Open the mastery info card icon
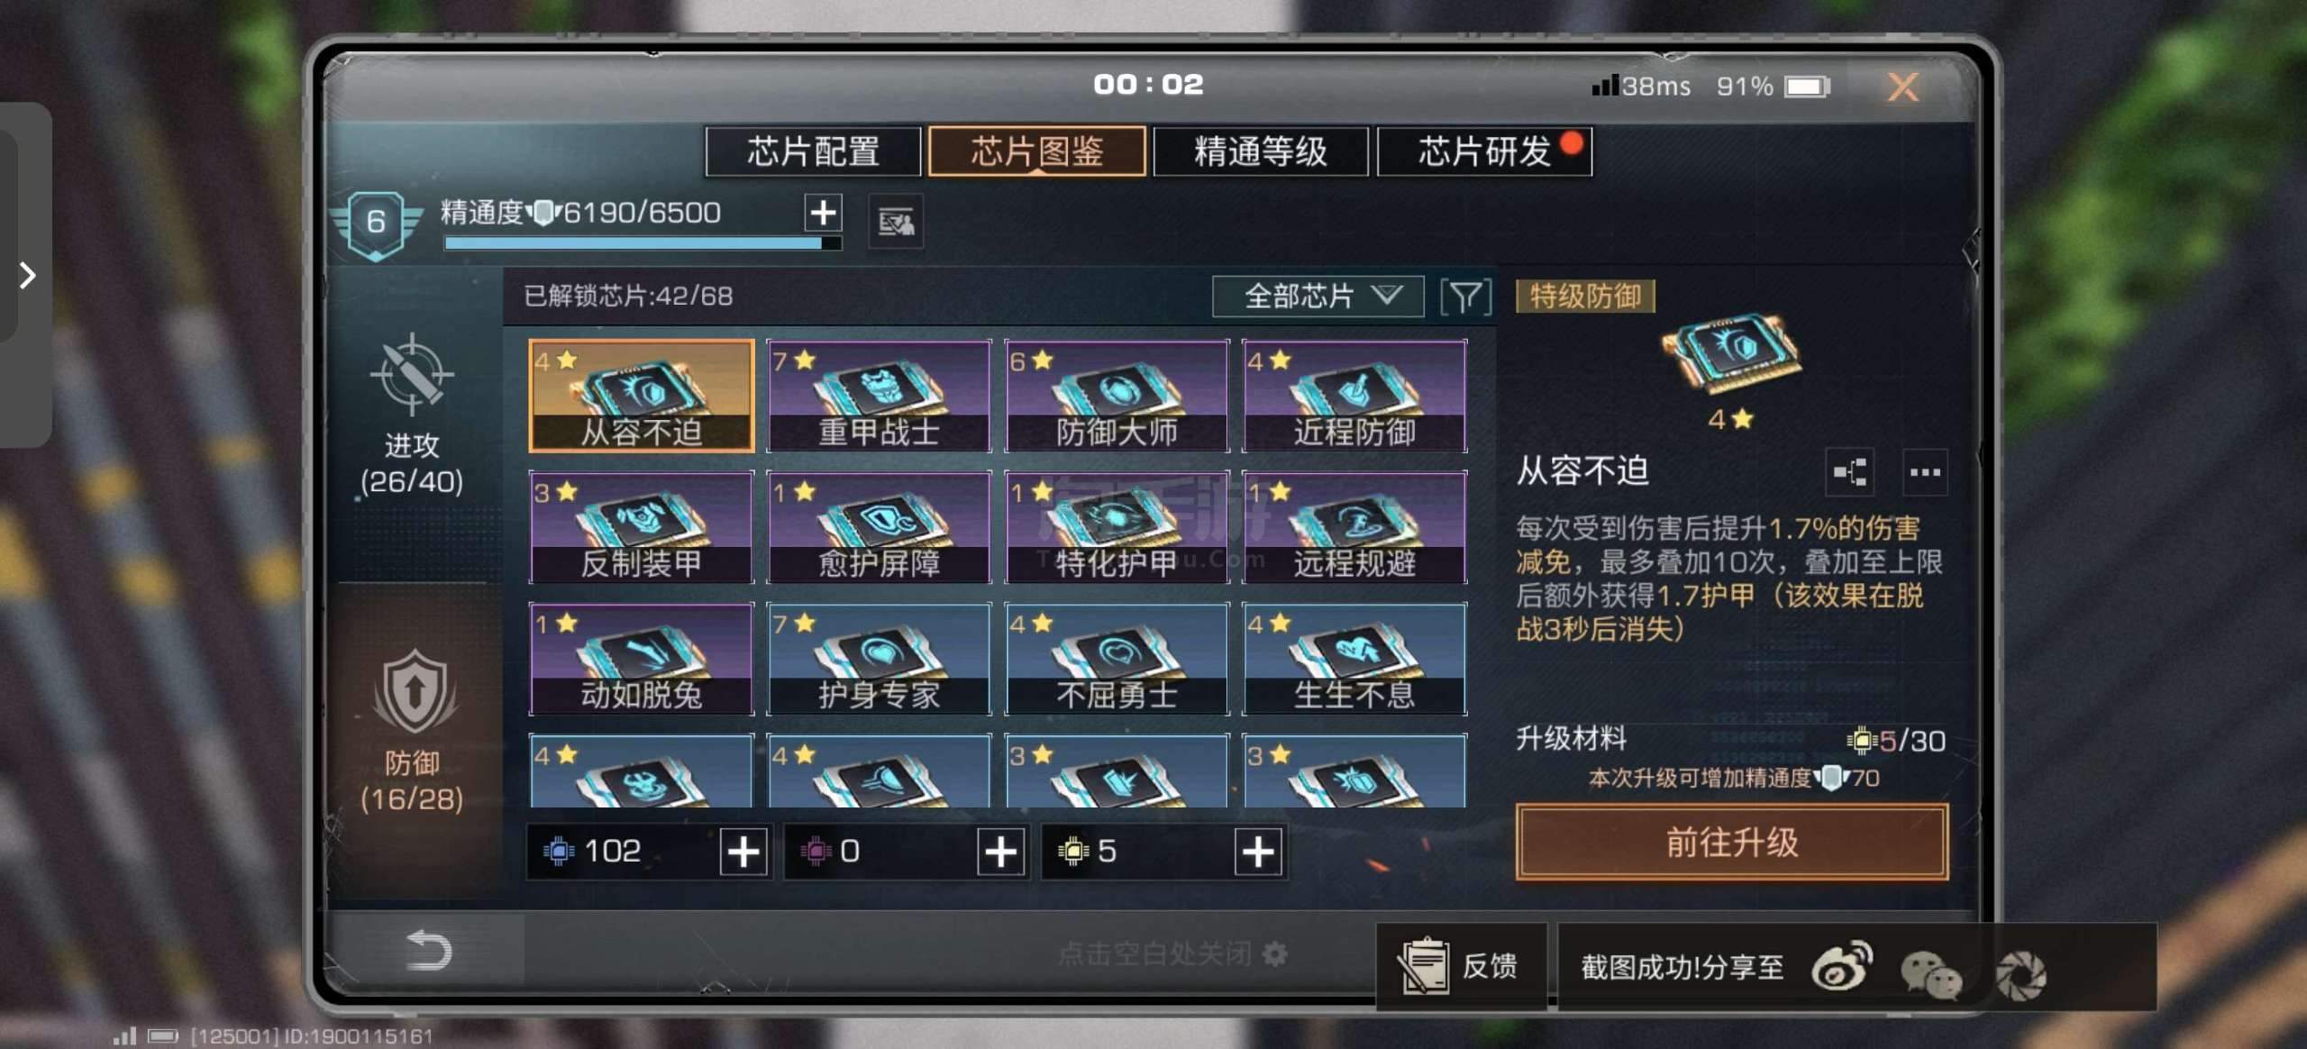This screenshot has width=2307, height=1049. (895, 221)
